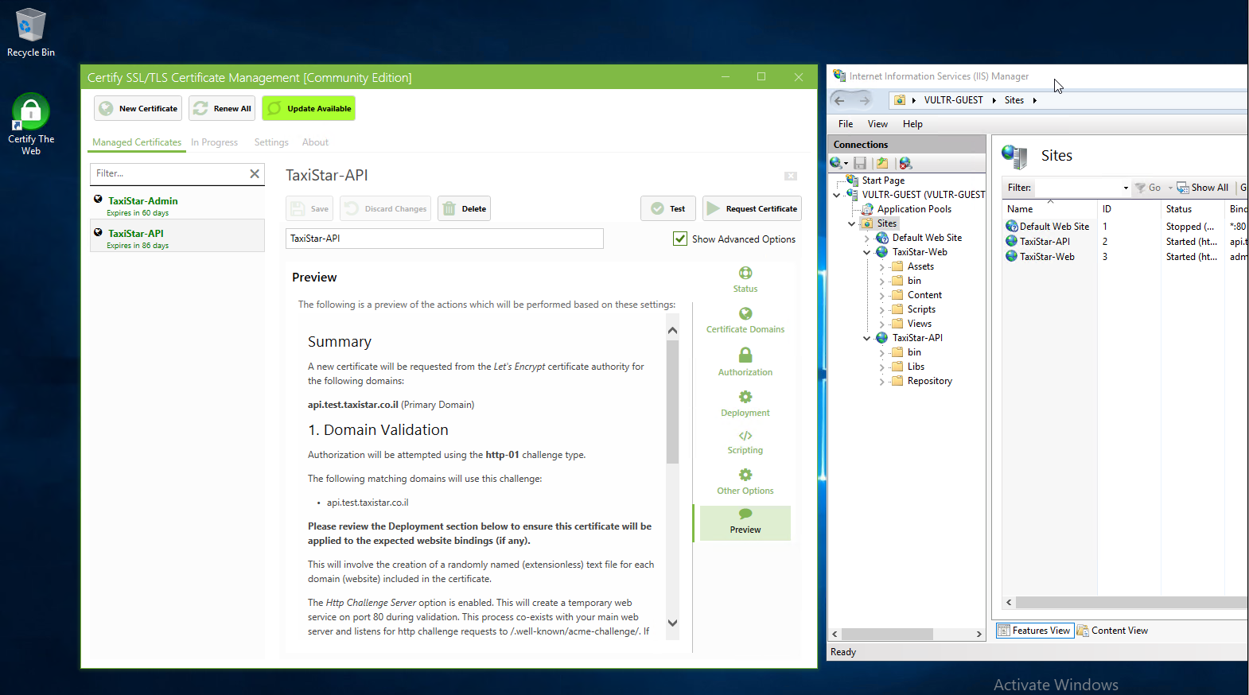Viewport: 1249px width, 695px height.
Task: Click IIS Manager forward navigation arrow
Action: point(865,100)
